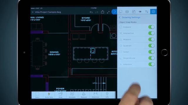Image resolution: width=188 pixels, height=105 pixels.
Task: Open the object properties panel icon
Action: click(x=147, y=12)
